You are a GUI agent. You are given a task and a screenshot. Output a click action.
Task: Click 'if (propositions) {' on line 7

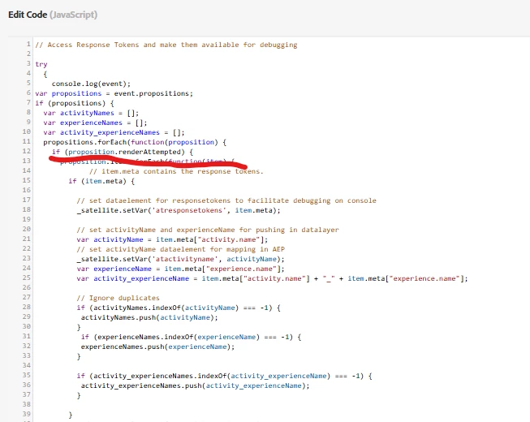(75, 103)
